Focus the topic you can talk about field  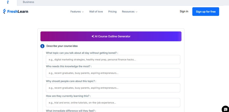[113, 60]
